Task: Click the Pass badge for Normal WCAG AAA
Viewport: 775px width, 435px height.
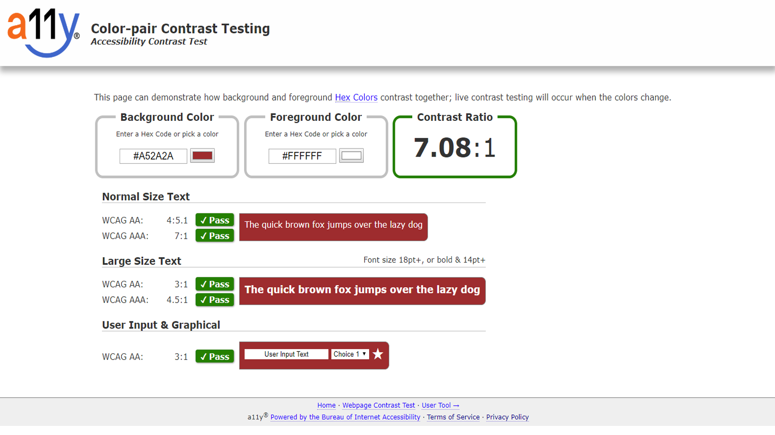Action: [x=215, y=236]
